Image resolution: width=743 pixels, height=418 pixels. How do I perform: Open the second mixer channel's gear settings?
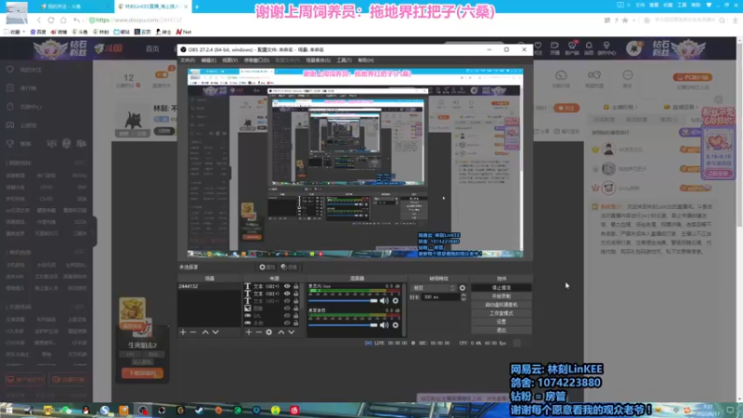point(396,325)
